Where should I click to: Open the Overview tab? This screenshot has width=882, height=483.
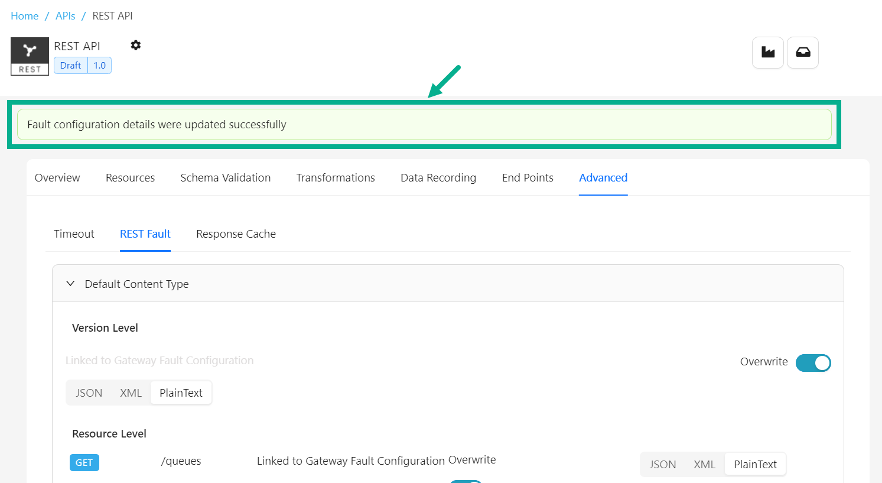[57, 178]
